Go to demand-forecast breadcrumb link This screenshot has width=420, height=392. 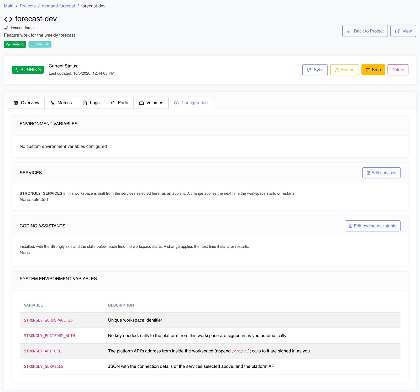tap(59, 6)
